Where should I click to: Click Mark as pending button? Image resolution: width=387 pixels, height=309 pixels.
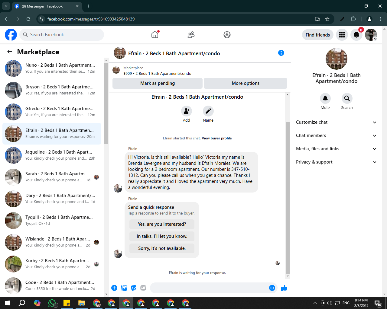pyautogui.click(x=158, y=83)
